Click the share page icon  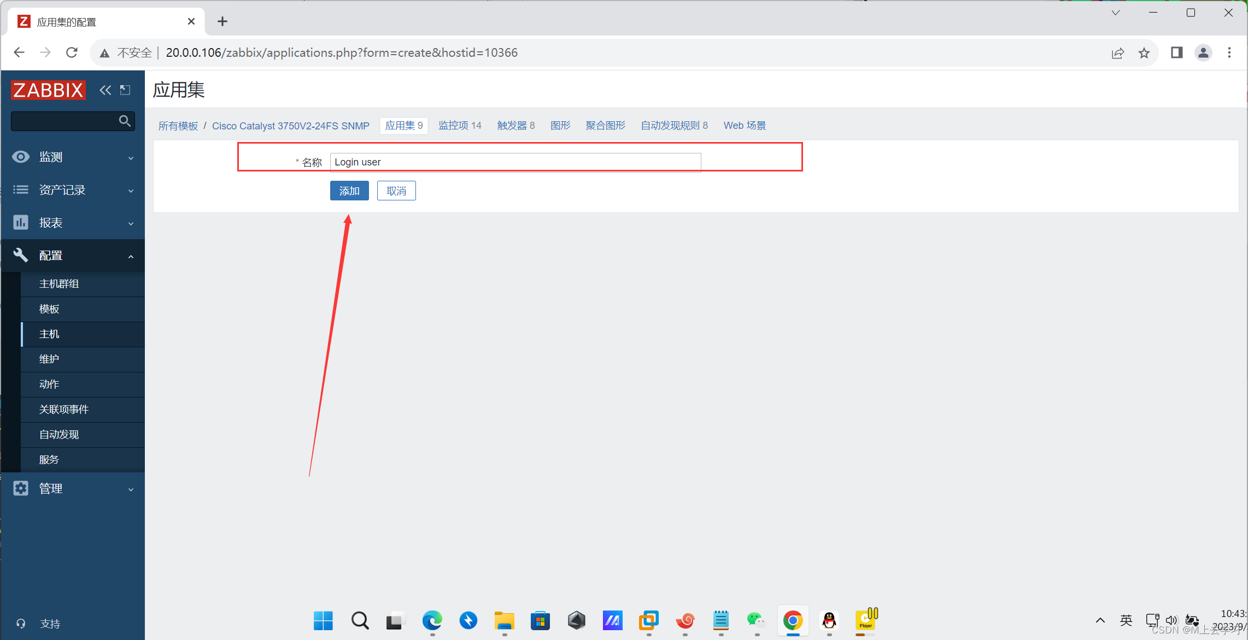coord(1118,53)
